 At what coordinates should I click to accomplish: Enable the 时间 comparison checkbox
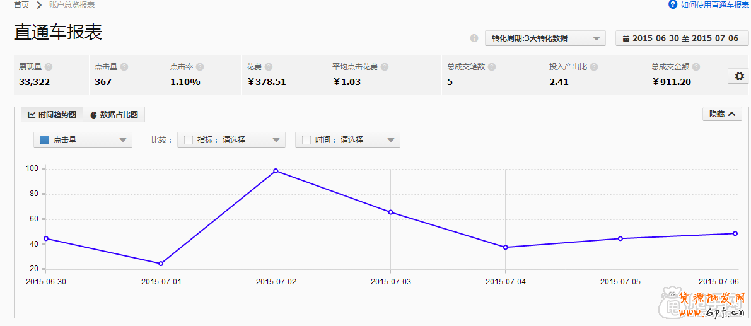pos(306,140)
